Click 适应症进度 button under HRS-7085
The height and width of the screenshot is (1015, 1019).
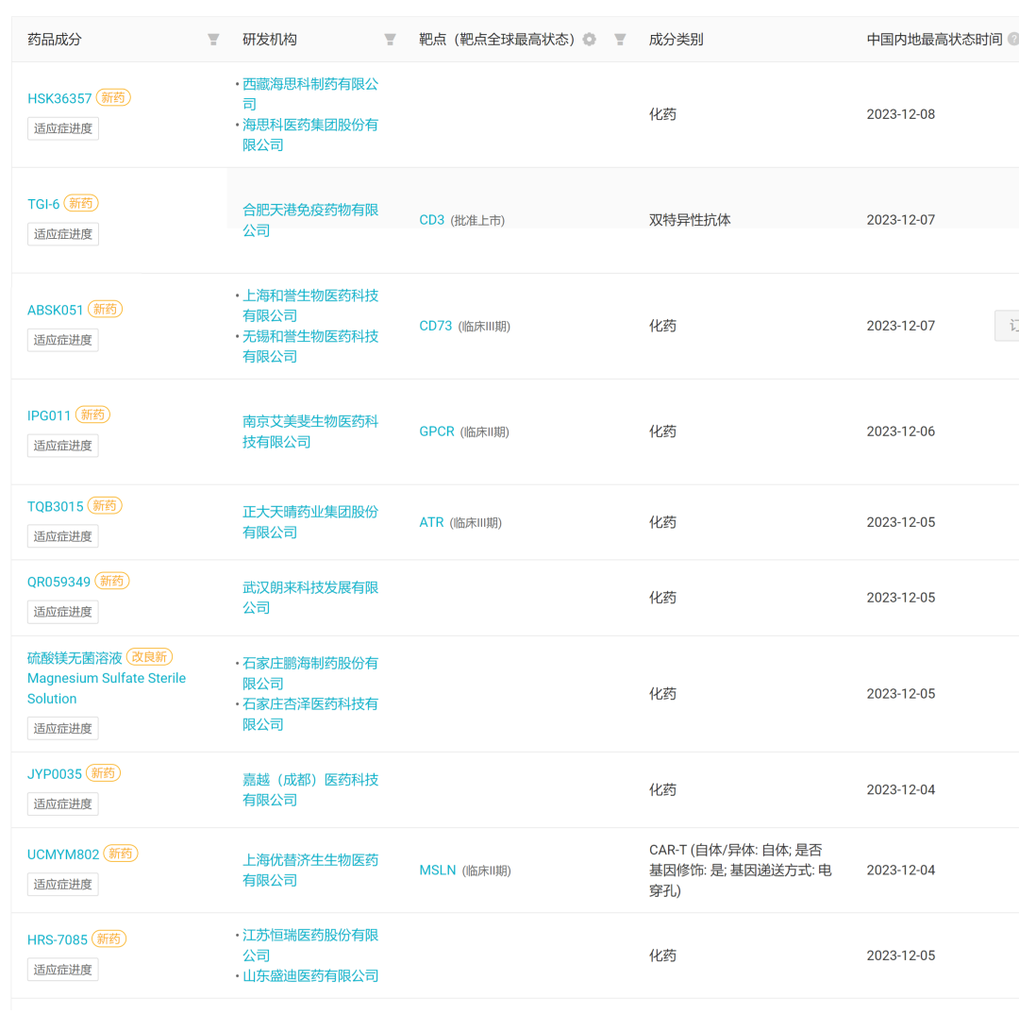coord(63,970)
